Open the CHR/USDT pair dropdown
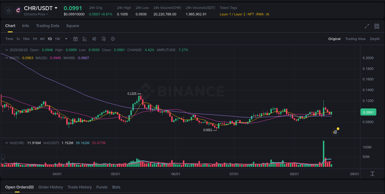 tap(56, 8)
